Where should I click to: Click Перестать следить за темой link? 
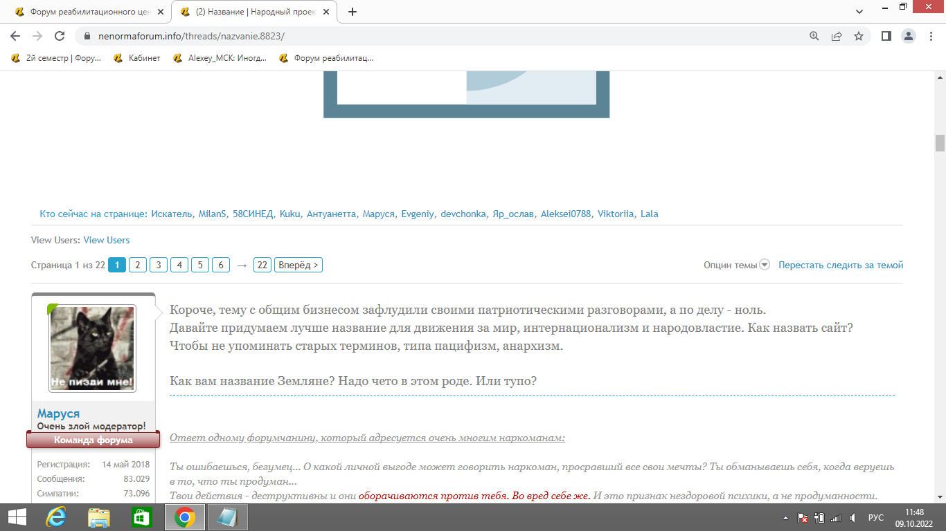click(x=840, y=265)
